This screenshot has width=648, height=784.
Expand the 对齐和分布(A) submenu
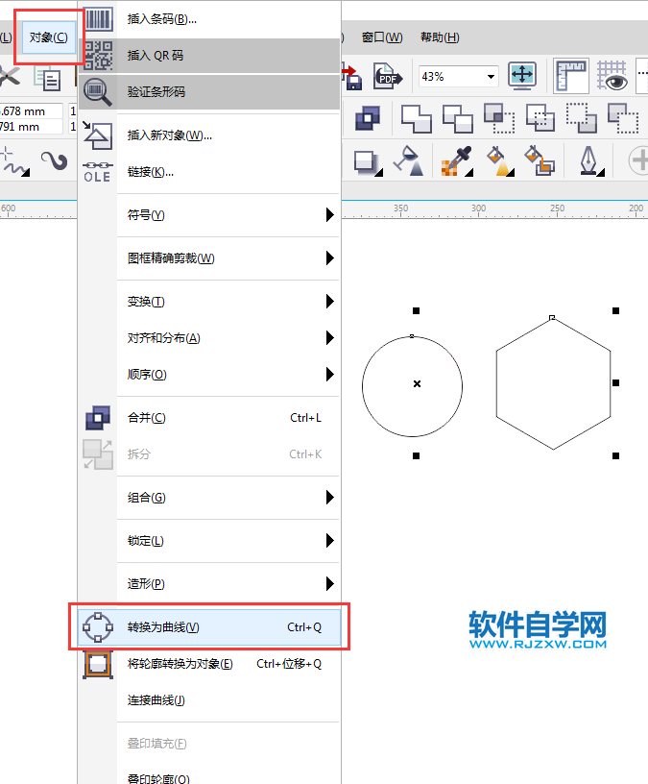[209, 338]
